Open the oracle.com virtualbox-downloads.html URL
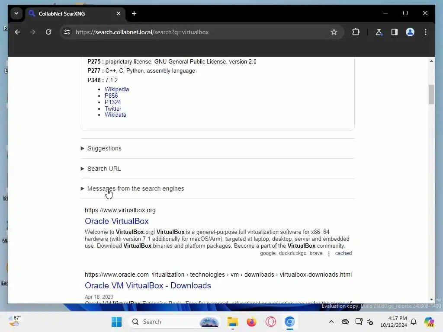Viewport: 443px width, 332px height. (x=218, y=275)
